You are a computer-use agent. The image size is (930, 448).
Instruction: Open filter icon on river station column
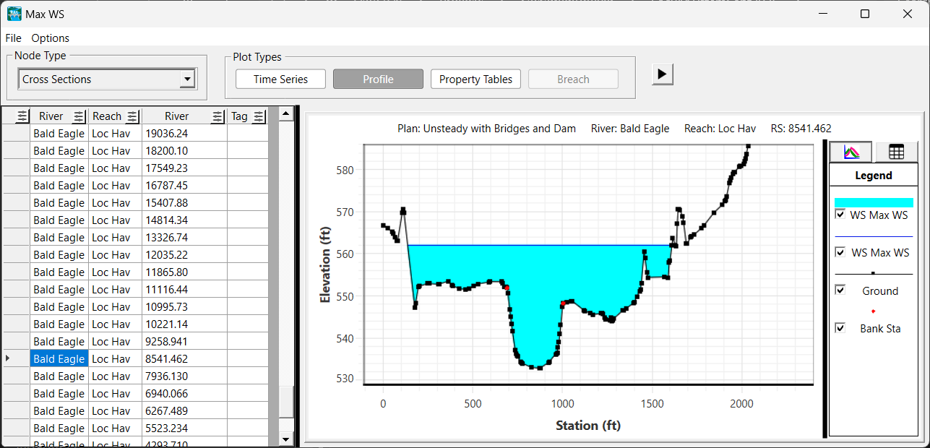pyautogui.click(x=217, y=116)
